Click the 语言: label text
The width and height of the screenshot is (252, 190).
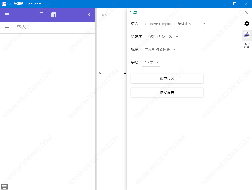135,24
